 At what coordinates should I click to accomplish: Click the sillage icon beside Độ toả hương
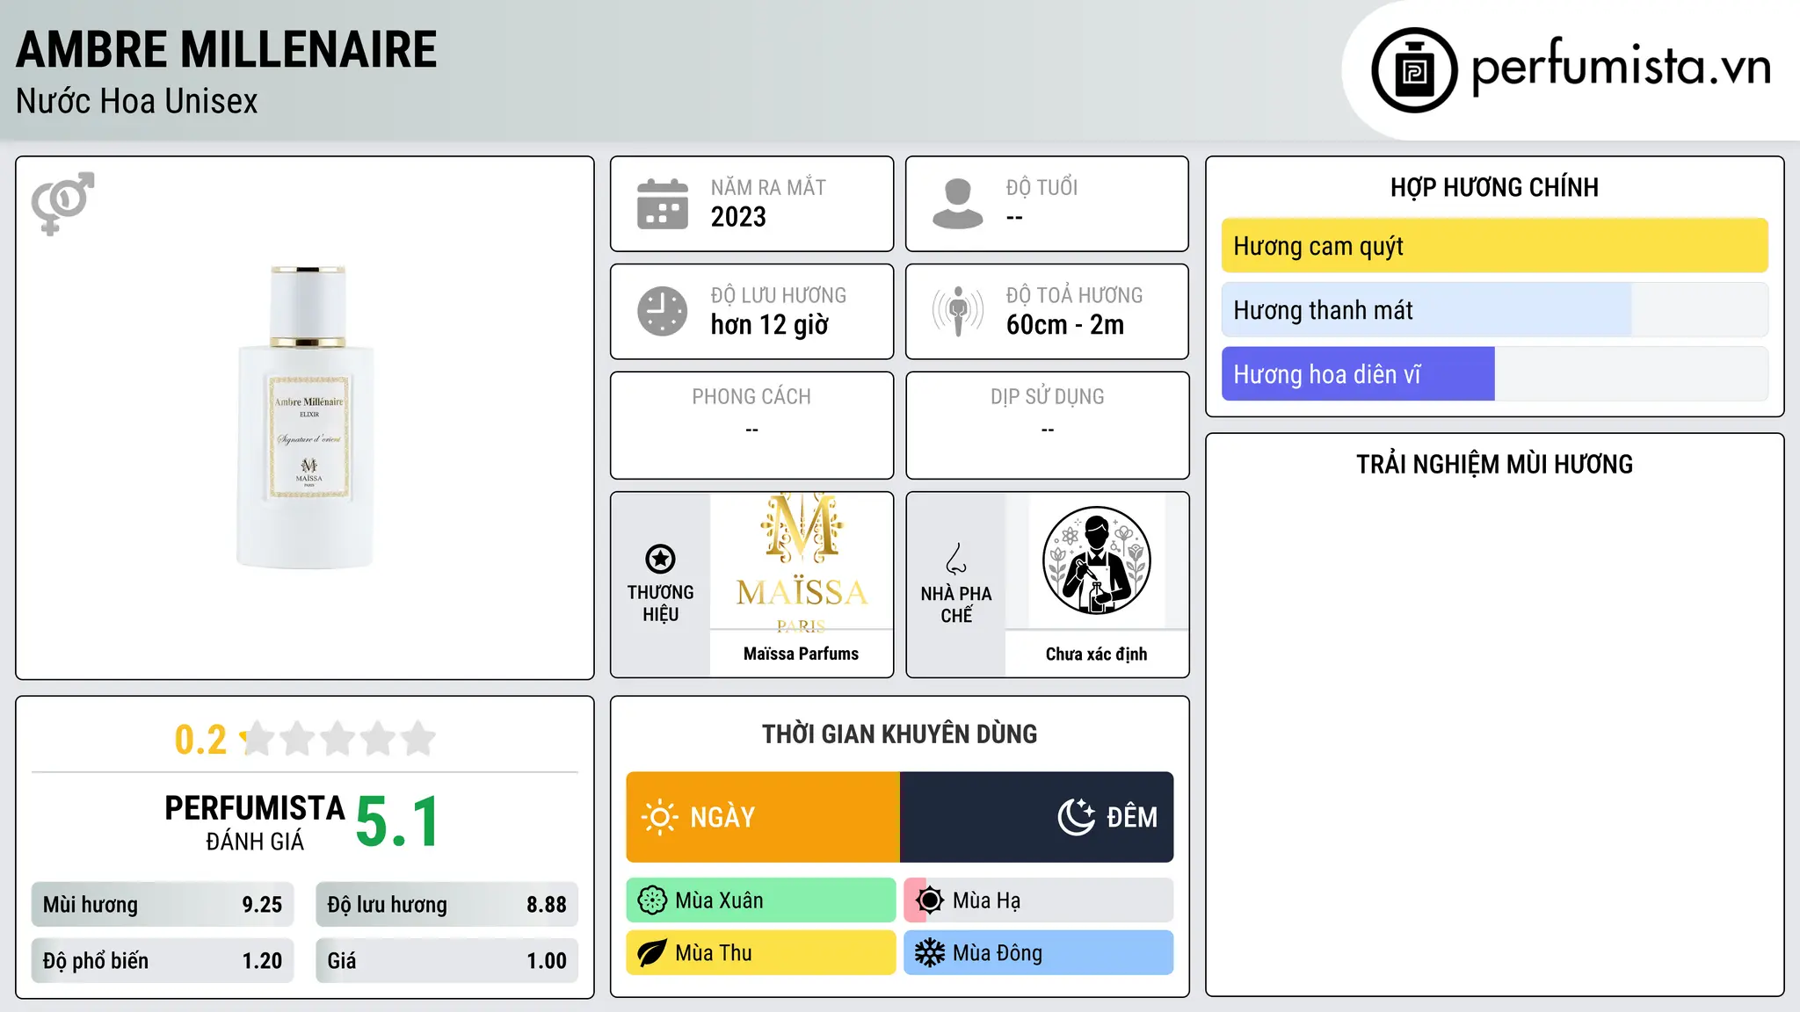coord(957,311)
